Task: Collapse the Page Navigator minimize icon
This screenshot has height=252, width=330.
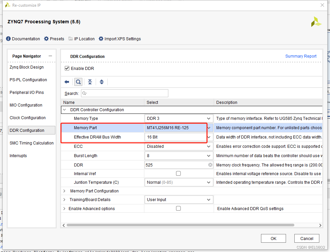Action: pos(50,56)
